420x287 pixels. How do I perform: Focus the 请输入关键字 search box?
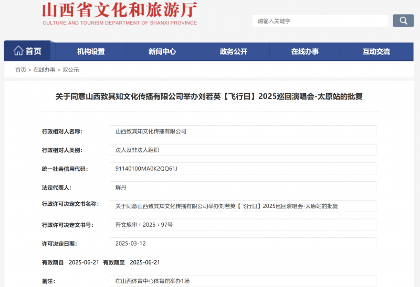[321, 21]
